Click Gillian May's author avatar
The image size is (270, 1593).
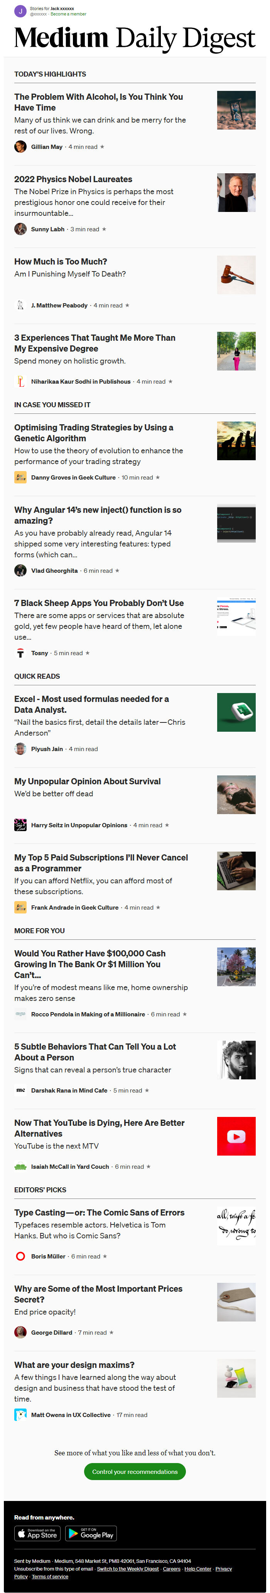20,147
